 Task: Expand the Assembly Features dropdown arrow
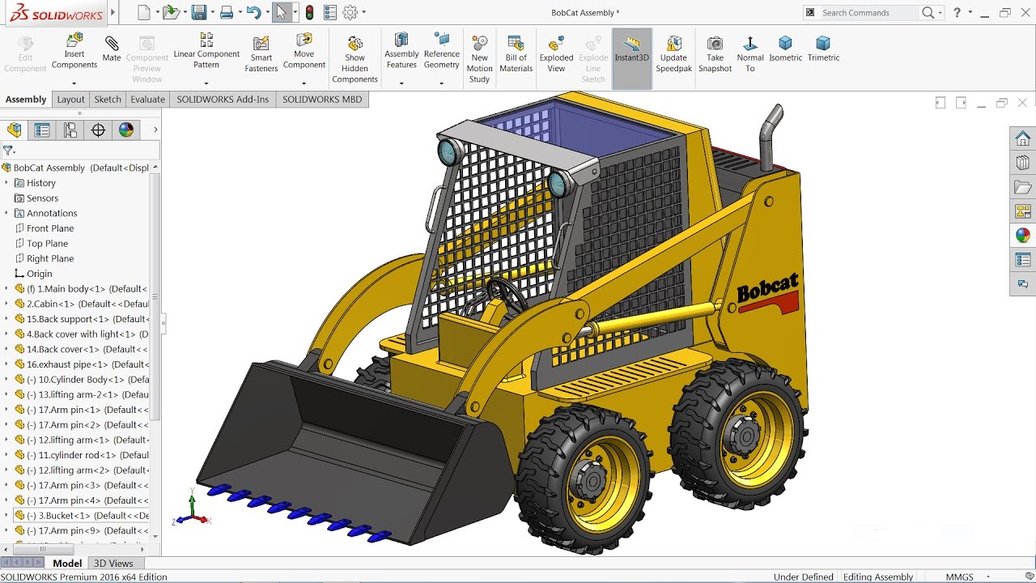(x=401, y=83)
